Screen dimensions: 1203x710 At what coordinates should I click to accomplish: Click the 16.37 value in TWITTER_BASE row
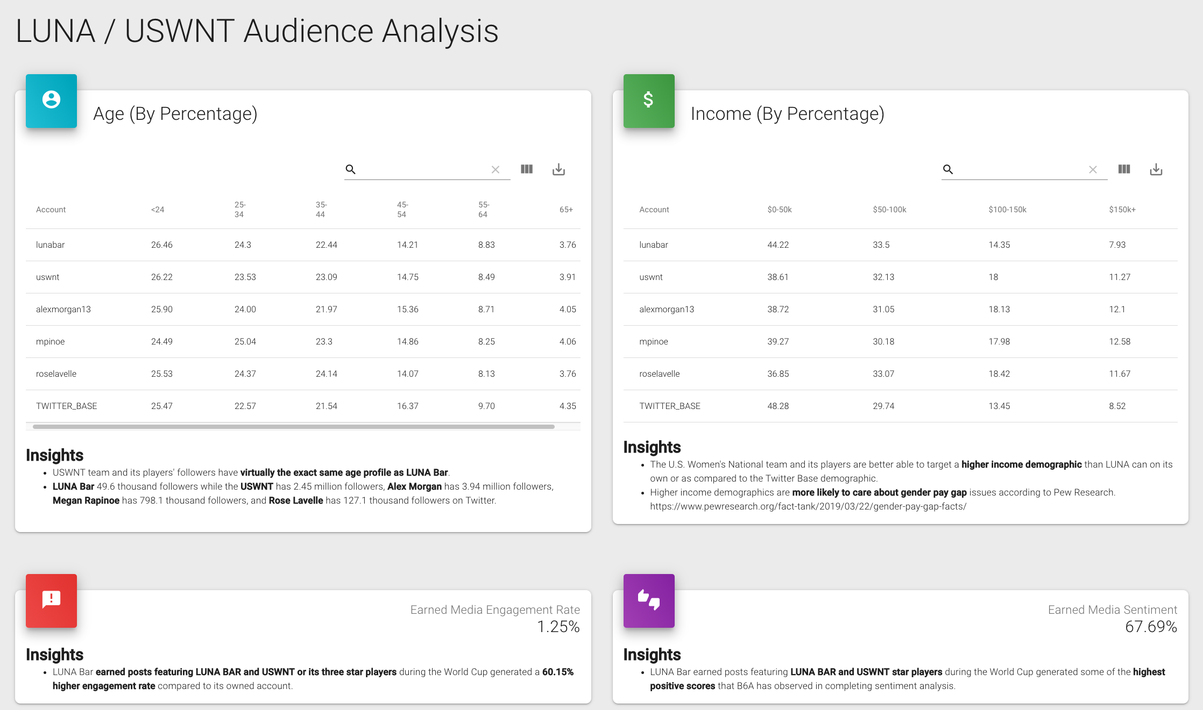pos(407,406)
